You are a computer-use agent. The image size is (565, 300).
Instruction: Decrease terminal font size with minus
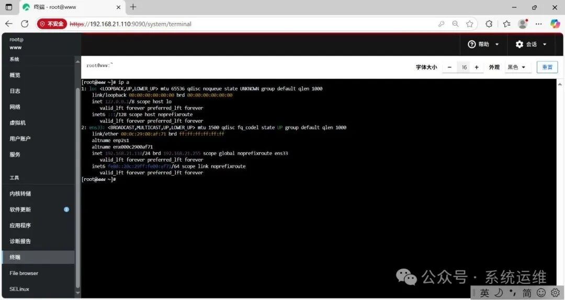(x=449, y=67)
